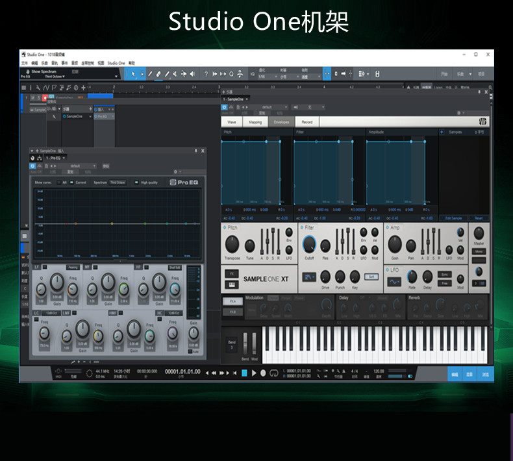Image resolution: width=513 pixels, height=461 pixels.
Task: Click the question mark help icon
Action: click(206, 74)
